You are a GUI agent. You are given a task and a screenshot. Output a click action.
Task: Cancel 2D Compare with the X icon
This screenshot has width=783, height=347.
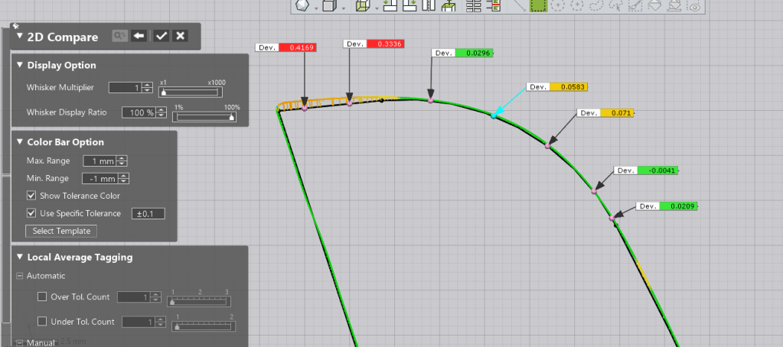[180, 36]
